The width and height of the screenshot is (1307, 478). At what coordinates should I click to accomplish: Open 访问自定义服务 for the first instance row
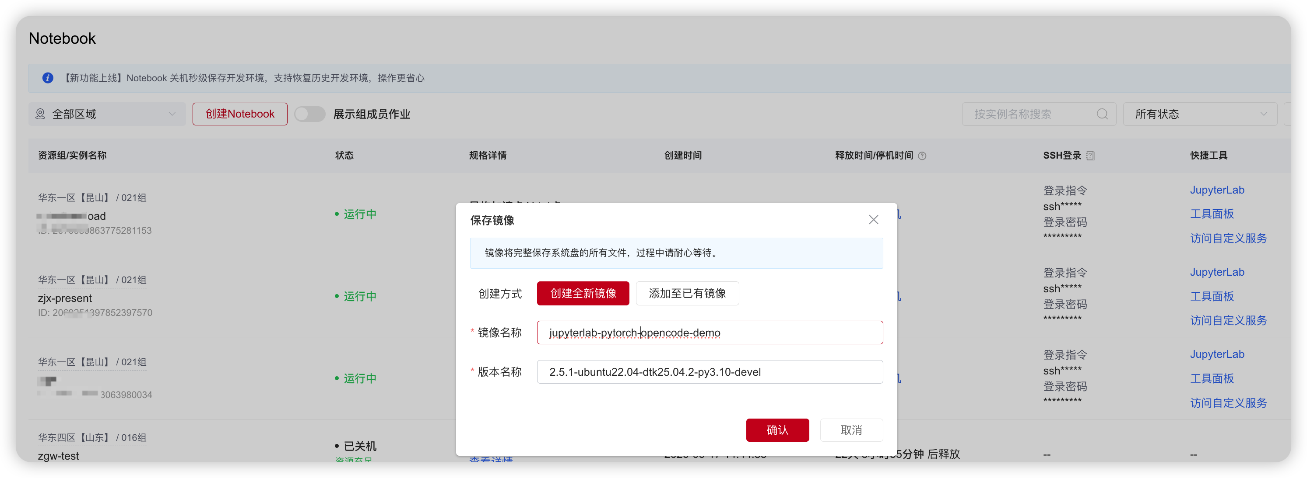pos(1228,238)
